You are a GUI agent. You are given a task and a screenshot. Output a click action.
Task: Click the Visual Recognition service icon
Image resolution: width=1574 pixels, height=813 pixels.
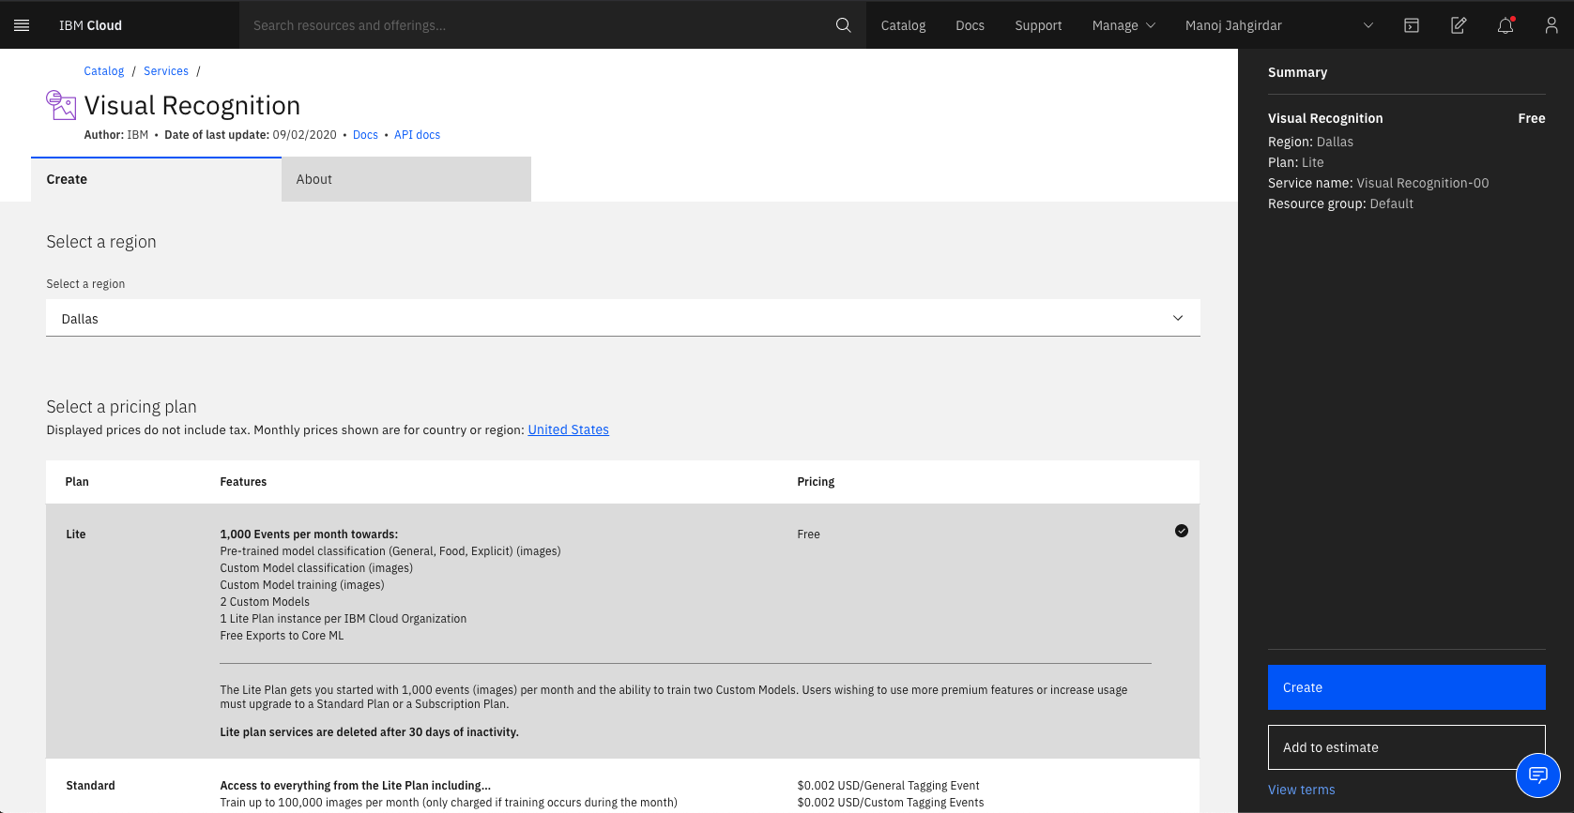coord(61,105)
